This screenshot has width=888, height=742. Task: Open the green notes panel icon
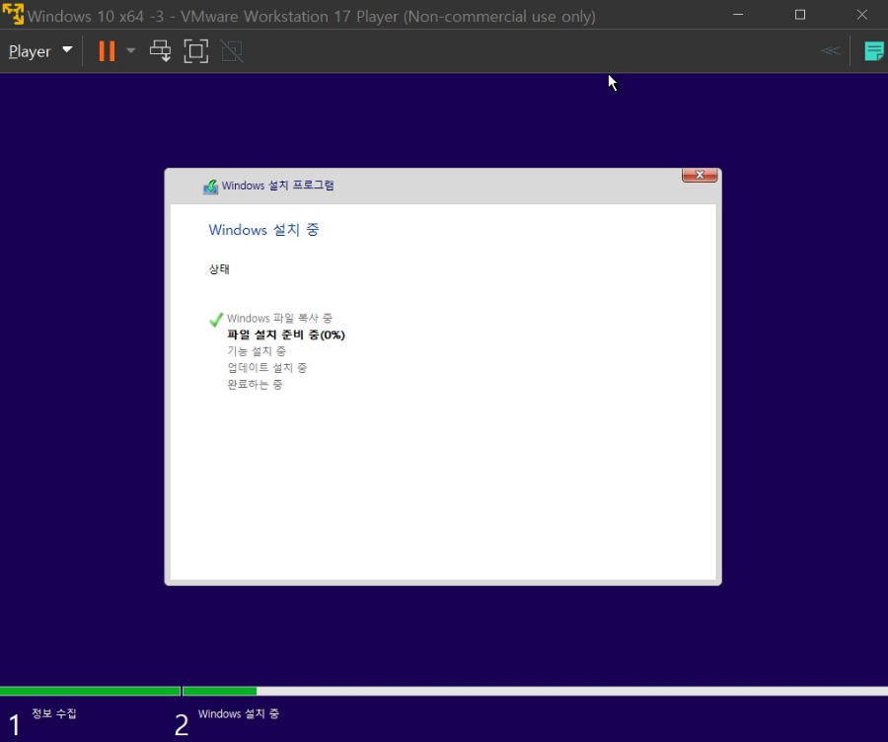[874, 51]
